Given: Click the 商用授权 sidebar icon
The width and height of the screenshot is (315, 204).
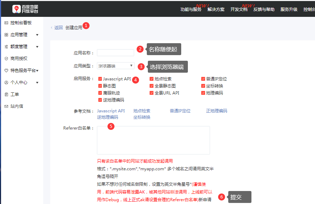Looking at the screenshot, I should click(6, 58).
